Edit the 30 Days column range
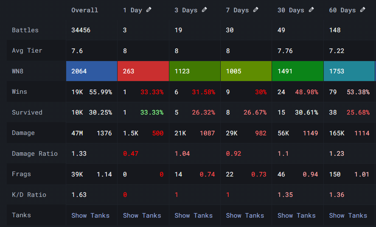Screen dimensions: 376x227 (x=311, y=10)
